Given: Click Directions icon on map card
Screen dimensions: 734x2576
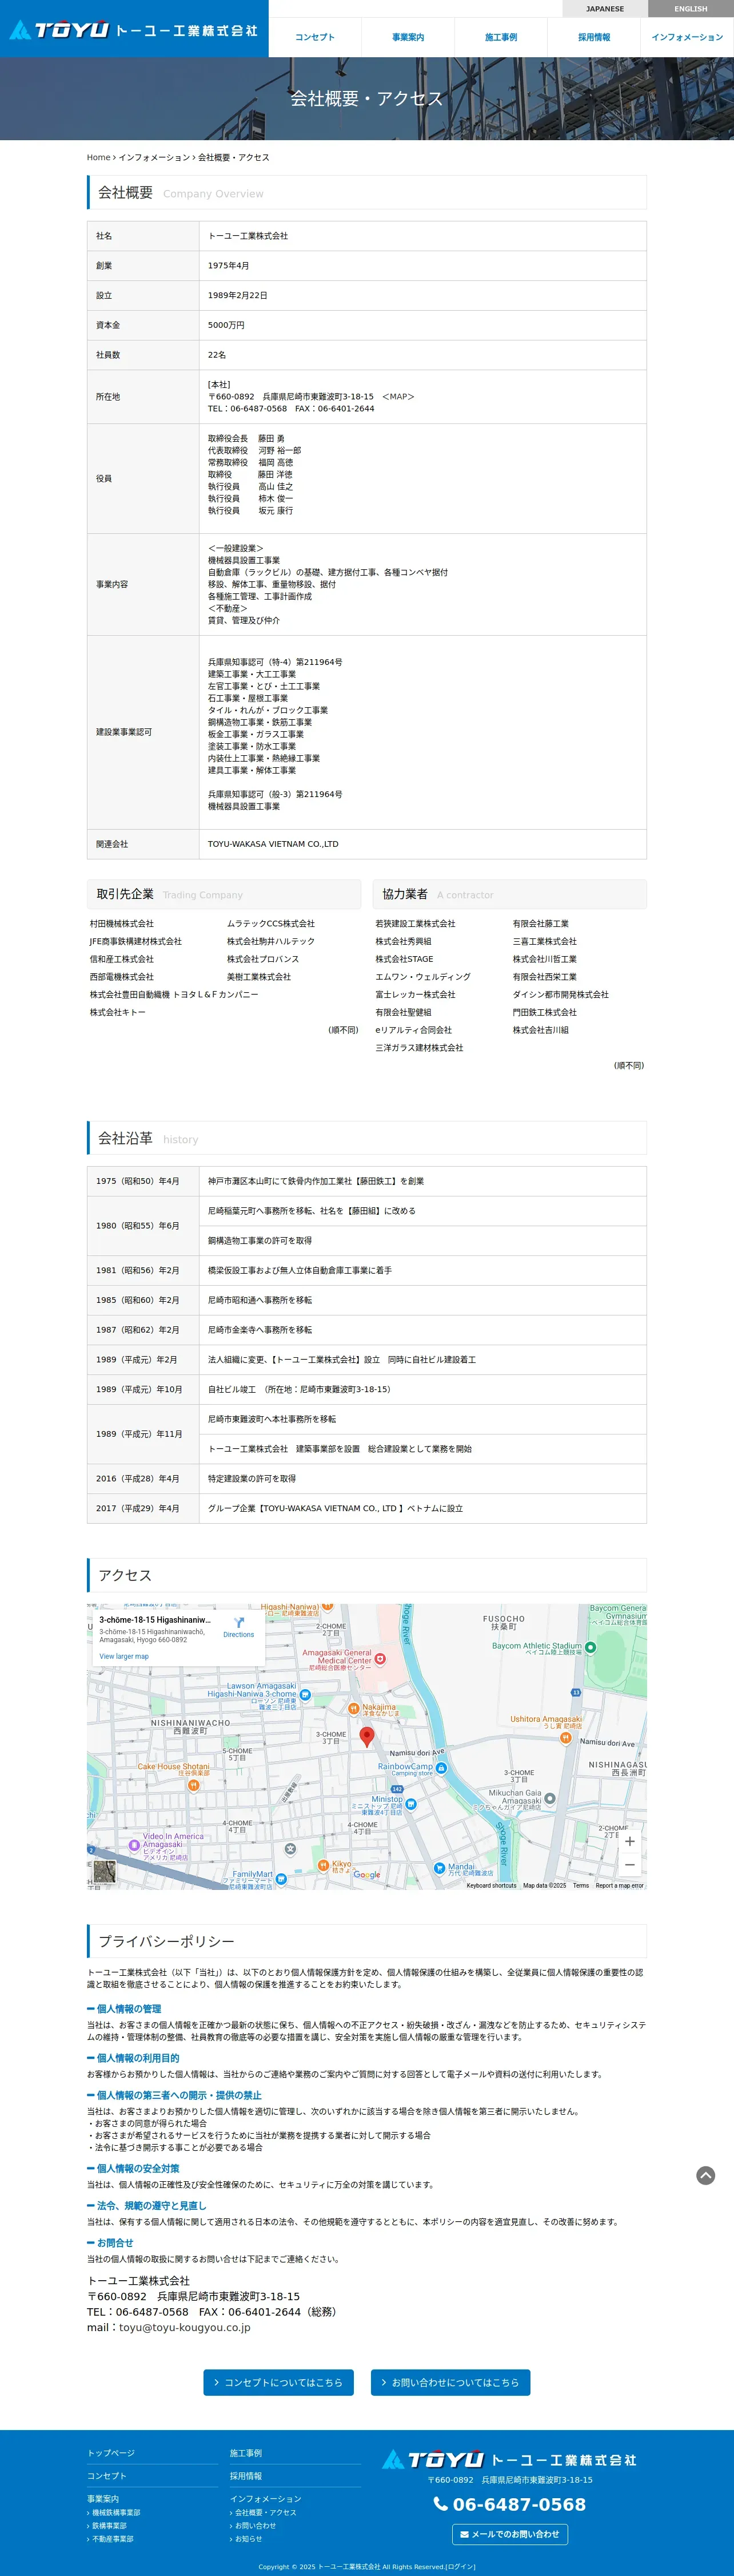Looking at the screenshot, I should (239, 1622).
